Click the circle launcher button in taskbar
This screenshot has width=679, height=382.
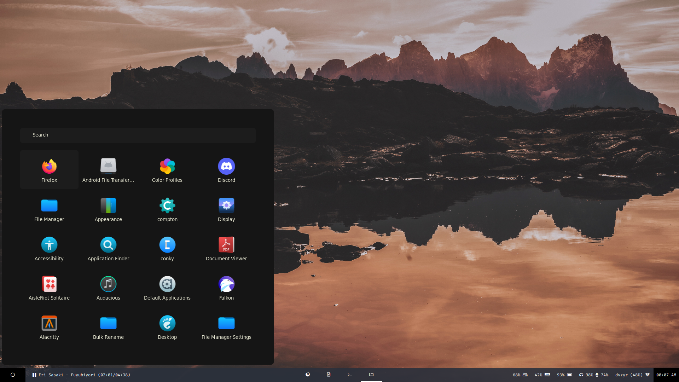13,375
